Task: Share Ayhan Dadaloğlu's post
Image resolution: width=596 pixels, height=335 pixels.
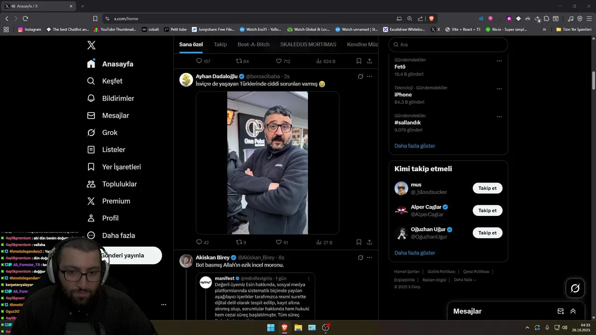Action: pyautogui.click(x=369, y=242)
